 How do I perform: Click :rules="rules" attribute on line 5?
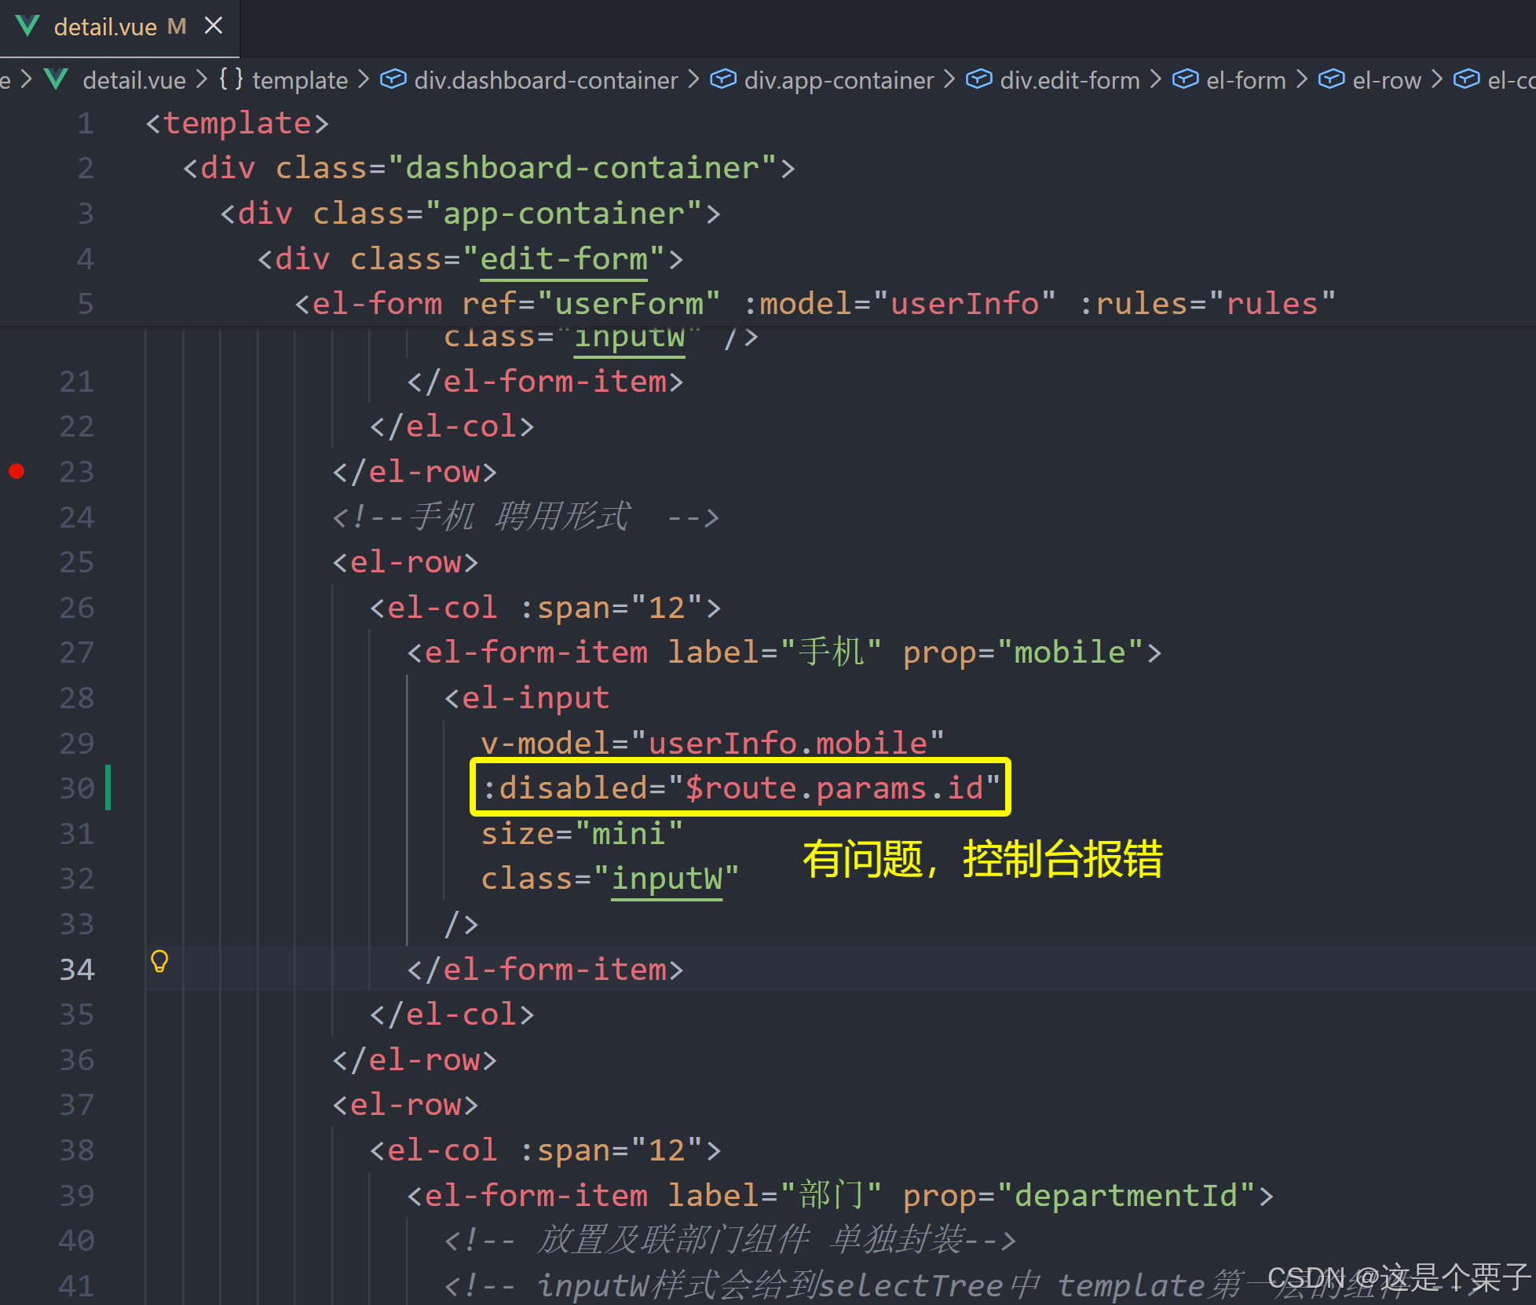[x=1208, y=304]
